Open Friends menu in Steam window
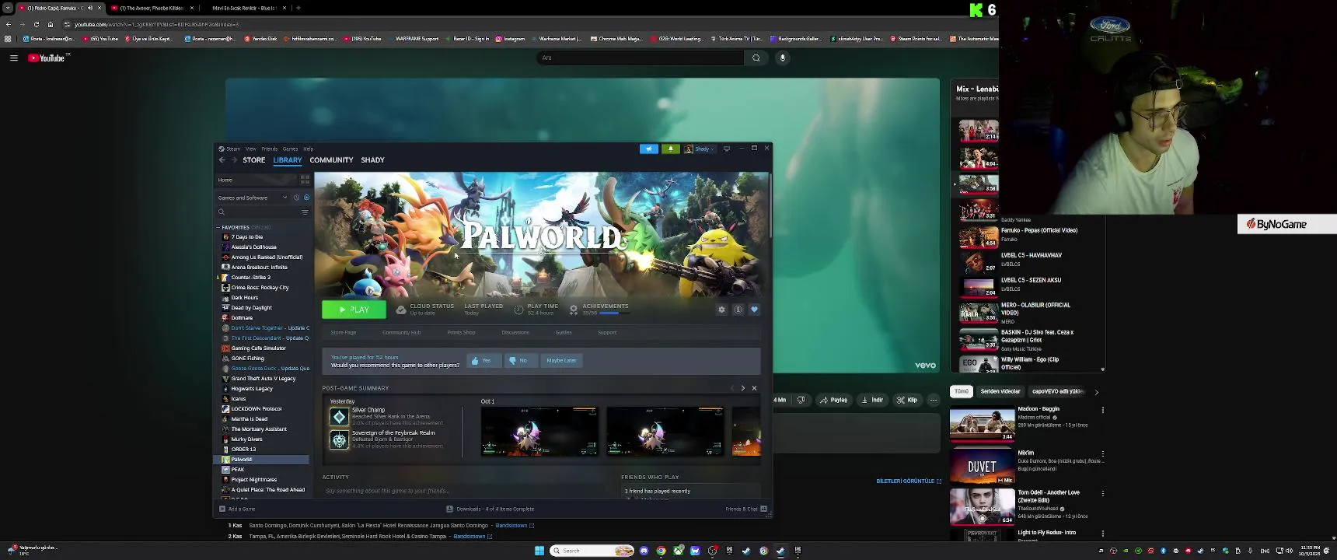This screenshot has width=1337, height=560. (269, 149)
